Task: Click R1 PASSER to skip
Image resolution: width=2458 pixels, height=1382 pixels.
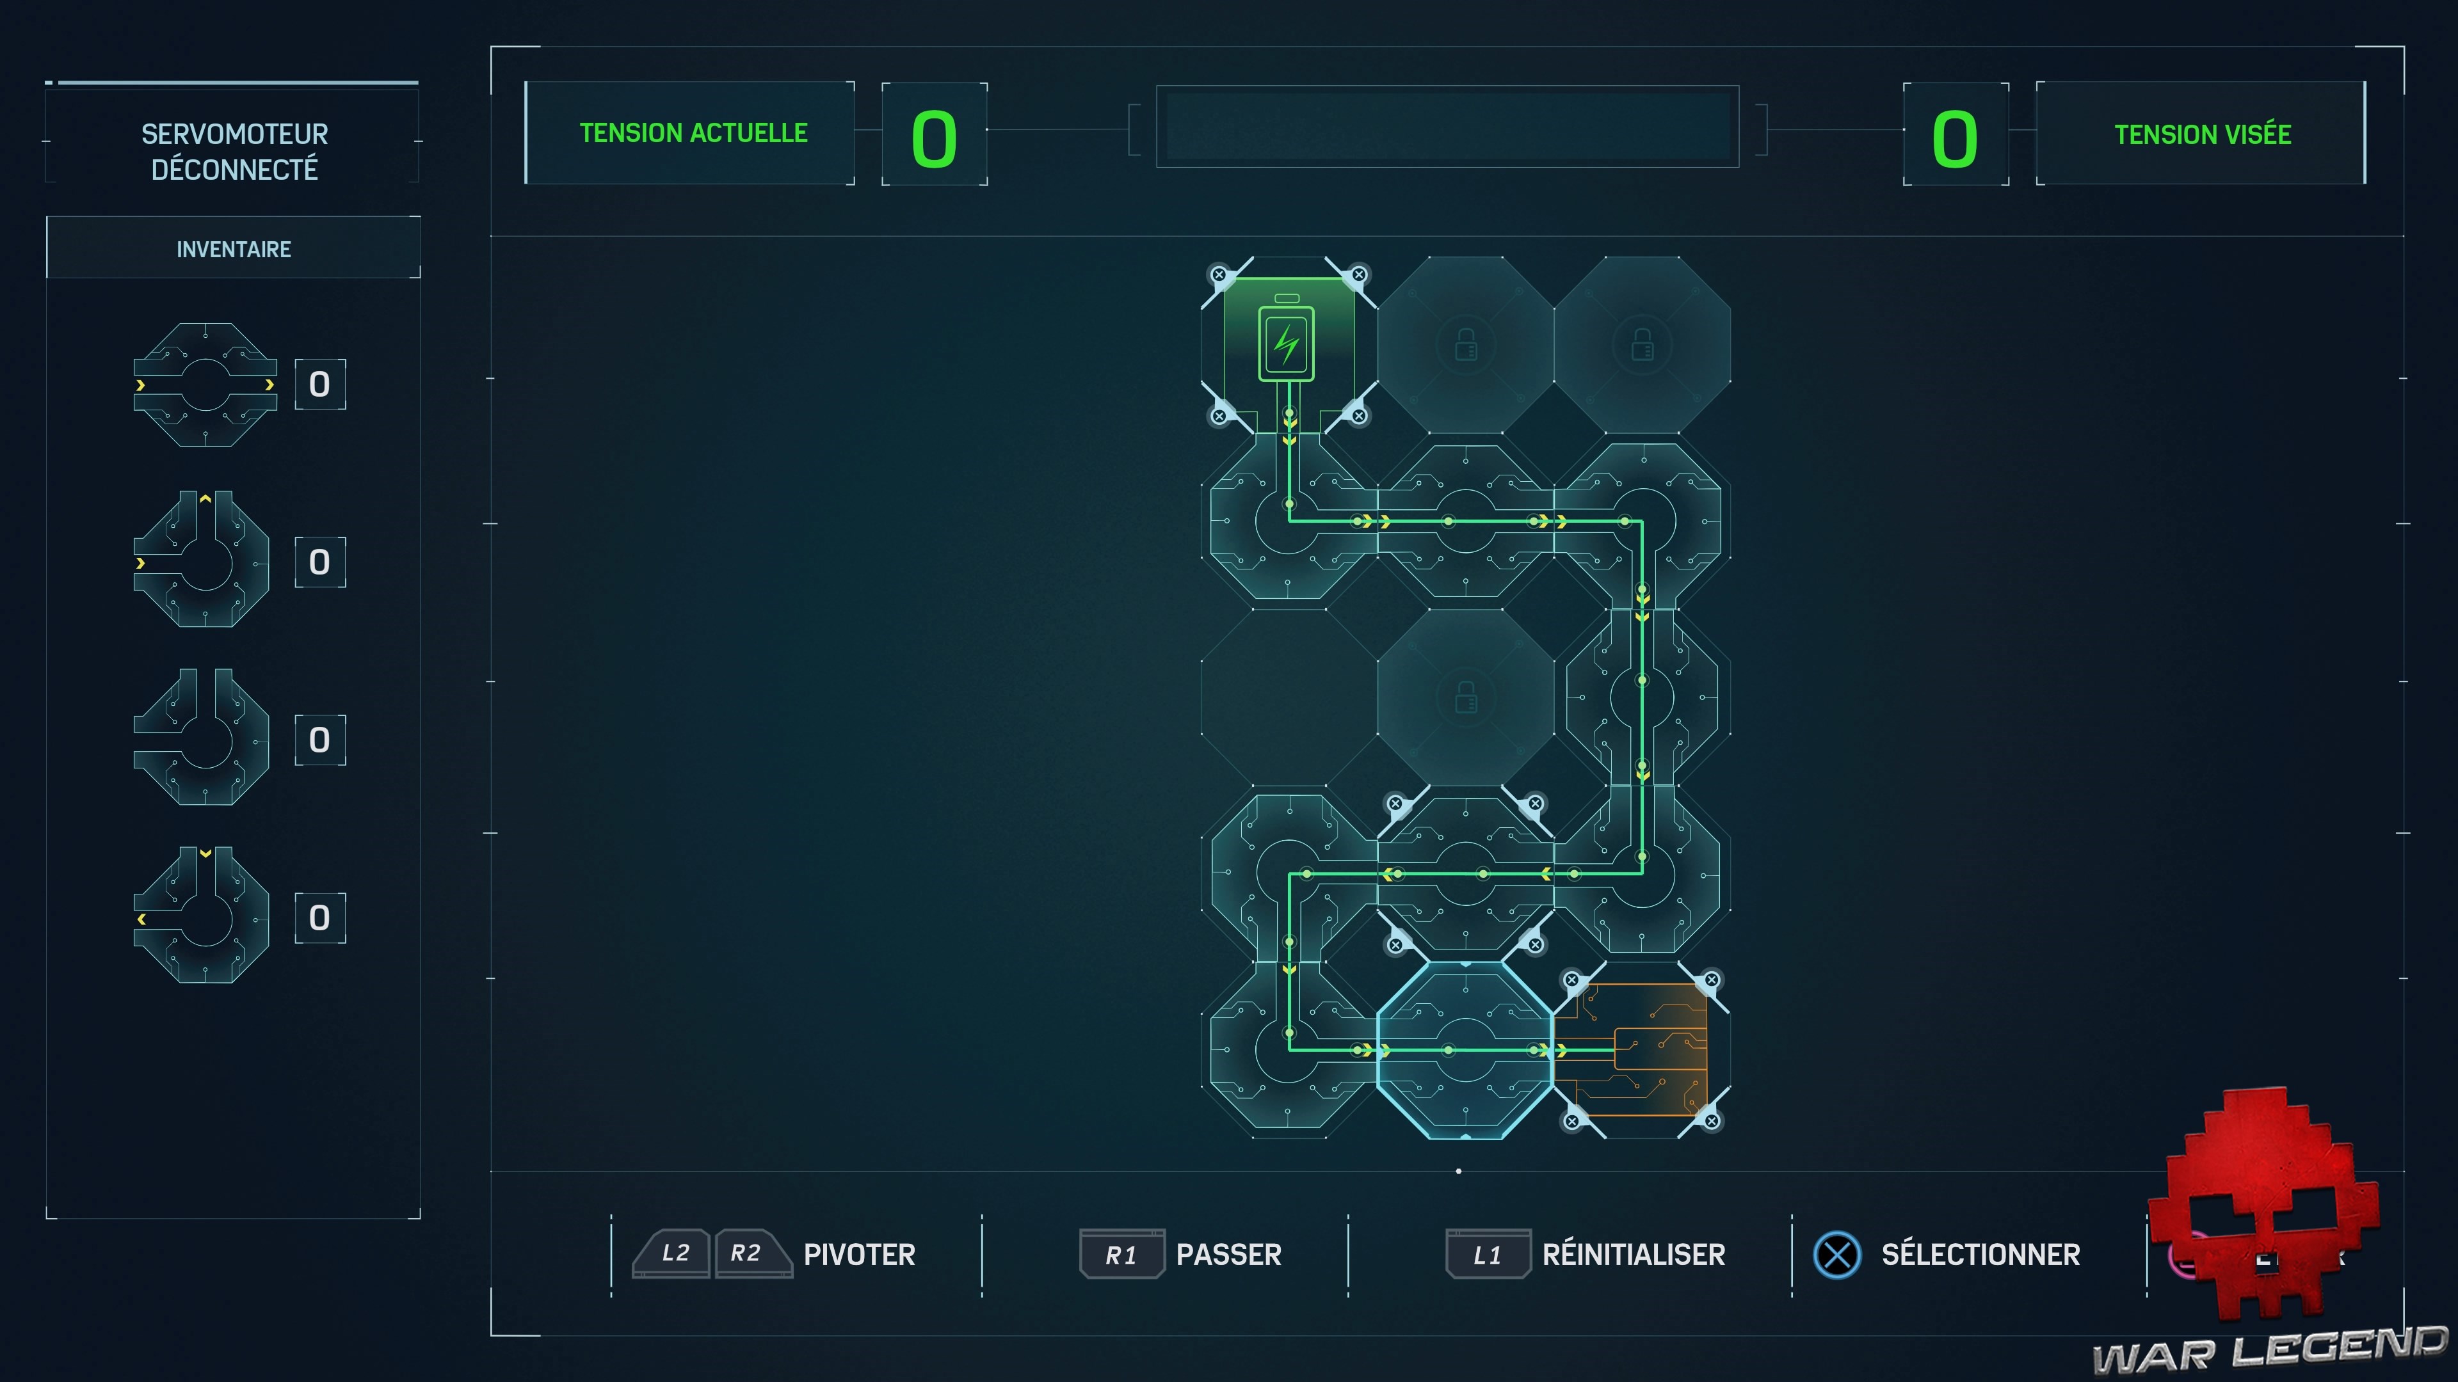Action: 1181,1254
